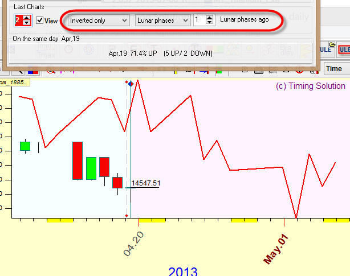
Task: Click the "(c) Timing Solution" watermark text
Action: [310, 86]
